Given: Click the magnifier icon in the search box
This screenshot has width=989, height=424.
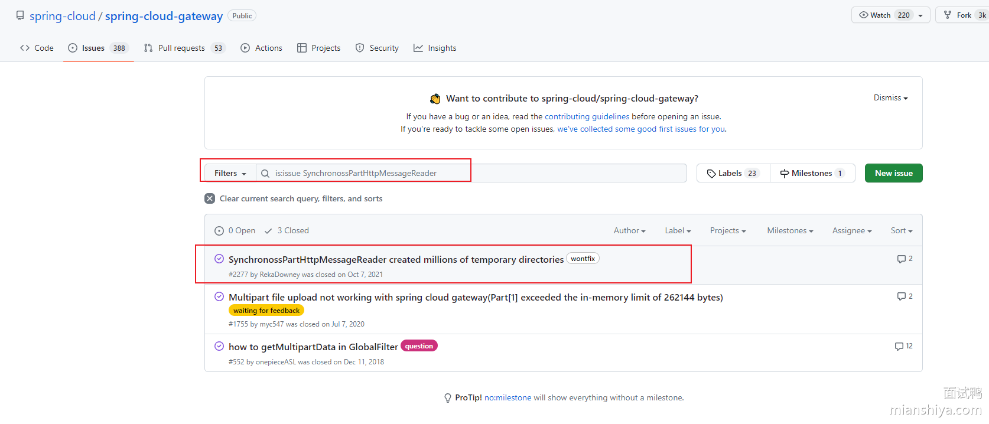Looking at the screenshot, I should pyautogui.click(x=265, y=174).
